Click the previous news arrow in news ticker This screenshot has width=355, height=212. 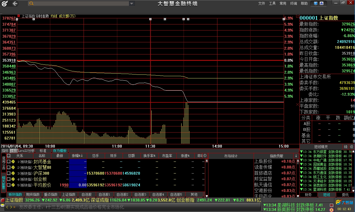click(8, 207)
